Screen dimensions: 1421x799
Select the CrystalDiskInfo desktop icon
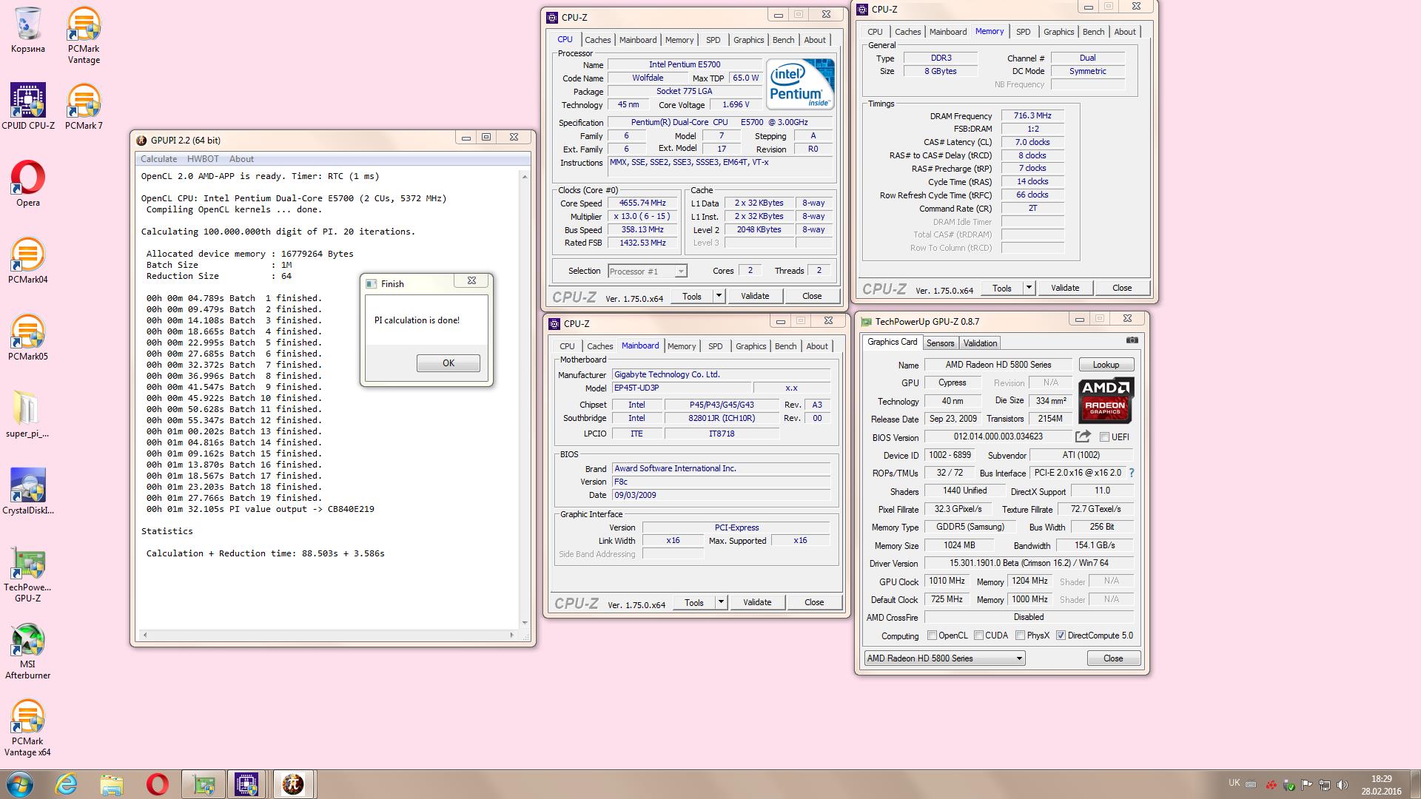pyautogui.click(x=28, y=491)
